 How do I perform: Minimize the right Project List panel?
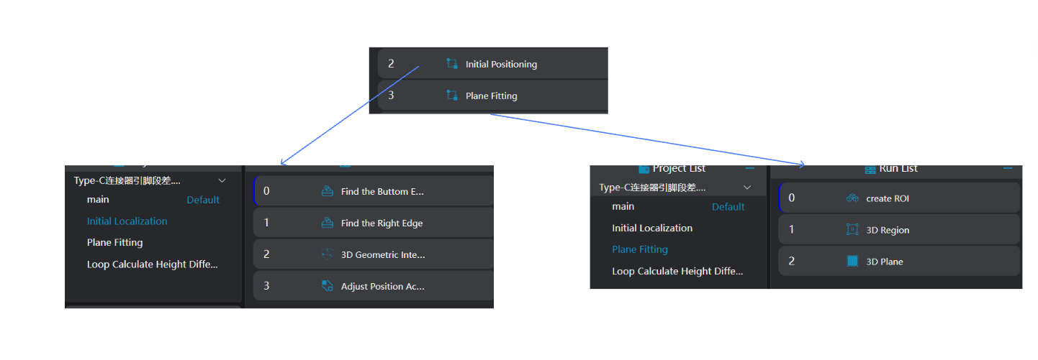tap(749, 168)
